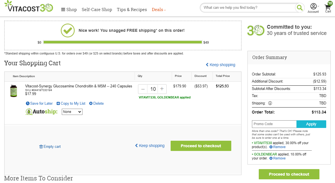Copy the item to My List
Image resolution: width=335 pixels, height=183 pixels.
tap(71, 104)
